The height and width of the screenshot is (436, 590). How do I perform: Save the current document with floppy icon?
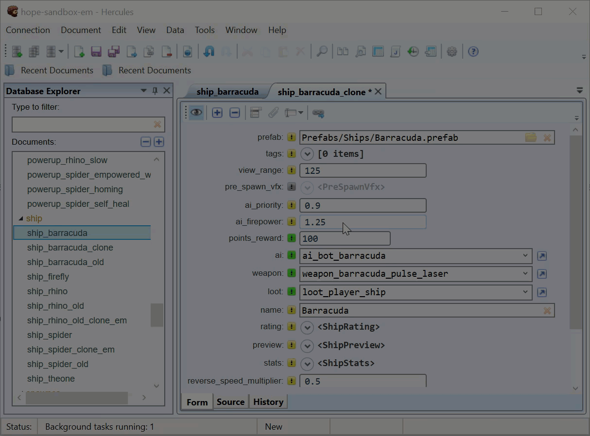(x=96, y=51)
